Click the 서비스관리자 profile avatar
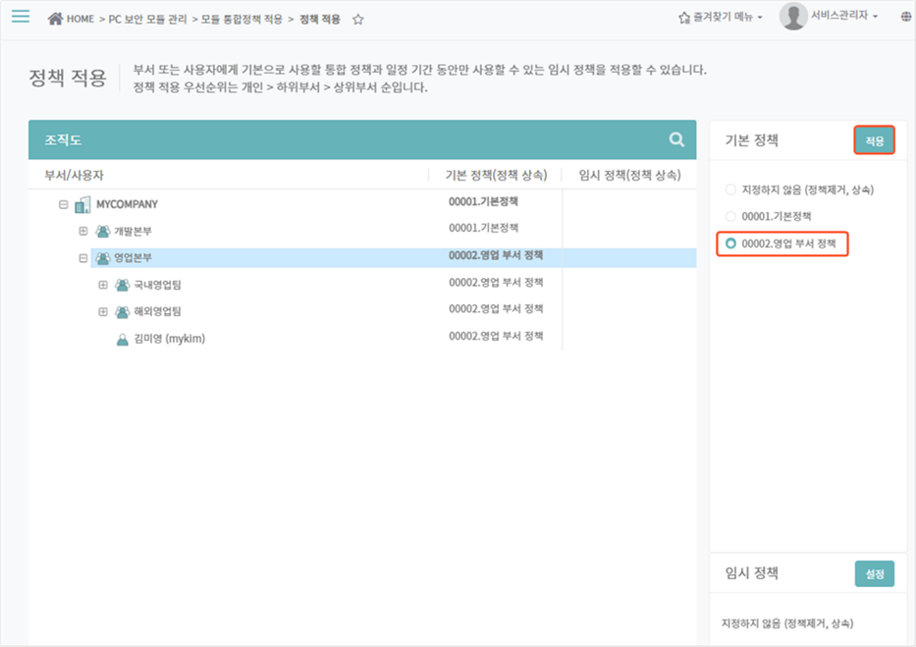Screen dimensions: 916x647 coord(792,17)
